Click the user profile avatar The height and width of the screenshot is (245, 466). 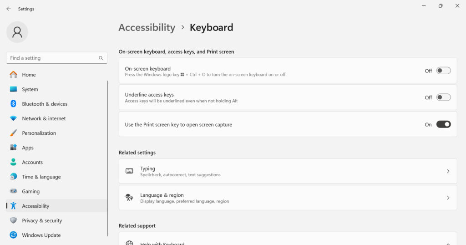(17, 32)
